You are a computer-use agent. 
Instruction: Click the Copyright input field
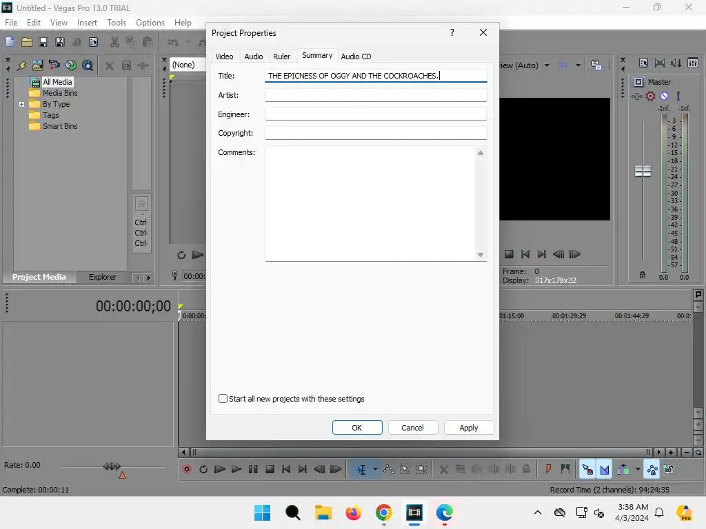pyautogui.click(x=376, y=133)
